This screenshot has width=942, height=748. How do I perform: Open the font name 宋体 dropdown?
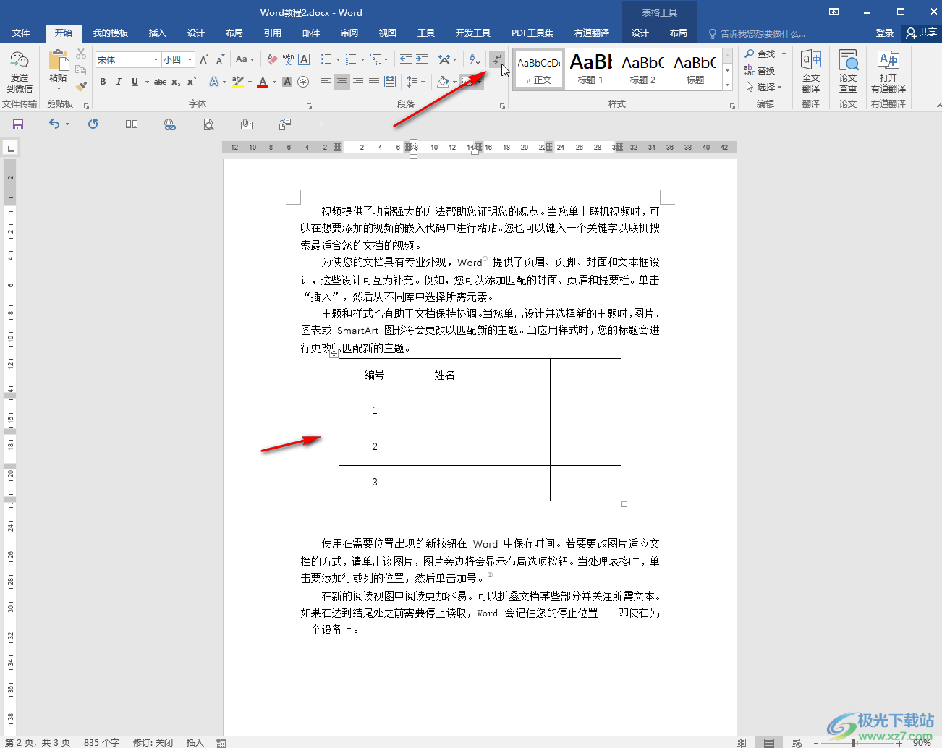[x=156, y=59]
